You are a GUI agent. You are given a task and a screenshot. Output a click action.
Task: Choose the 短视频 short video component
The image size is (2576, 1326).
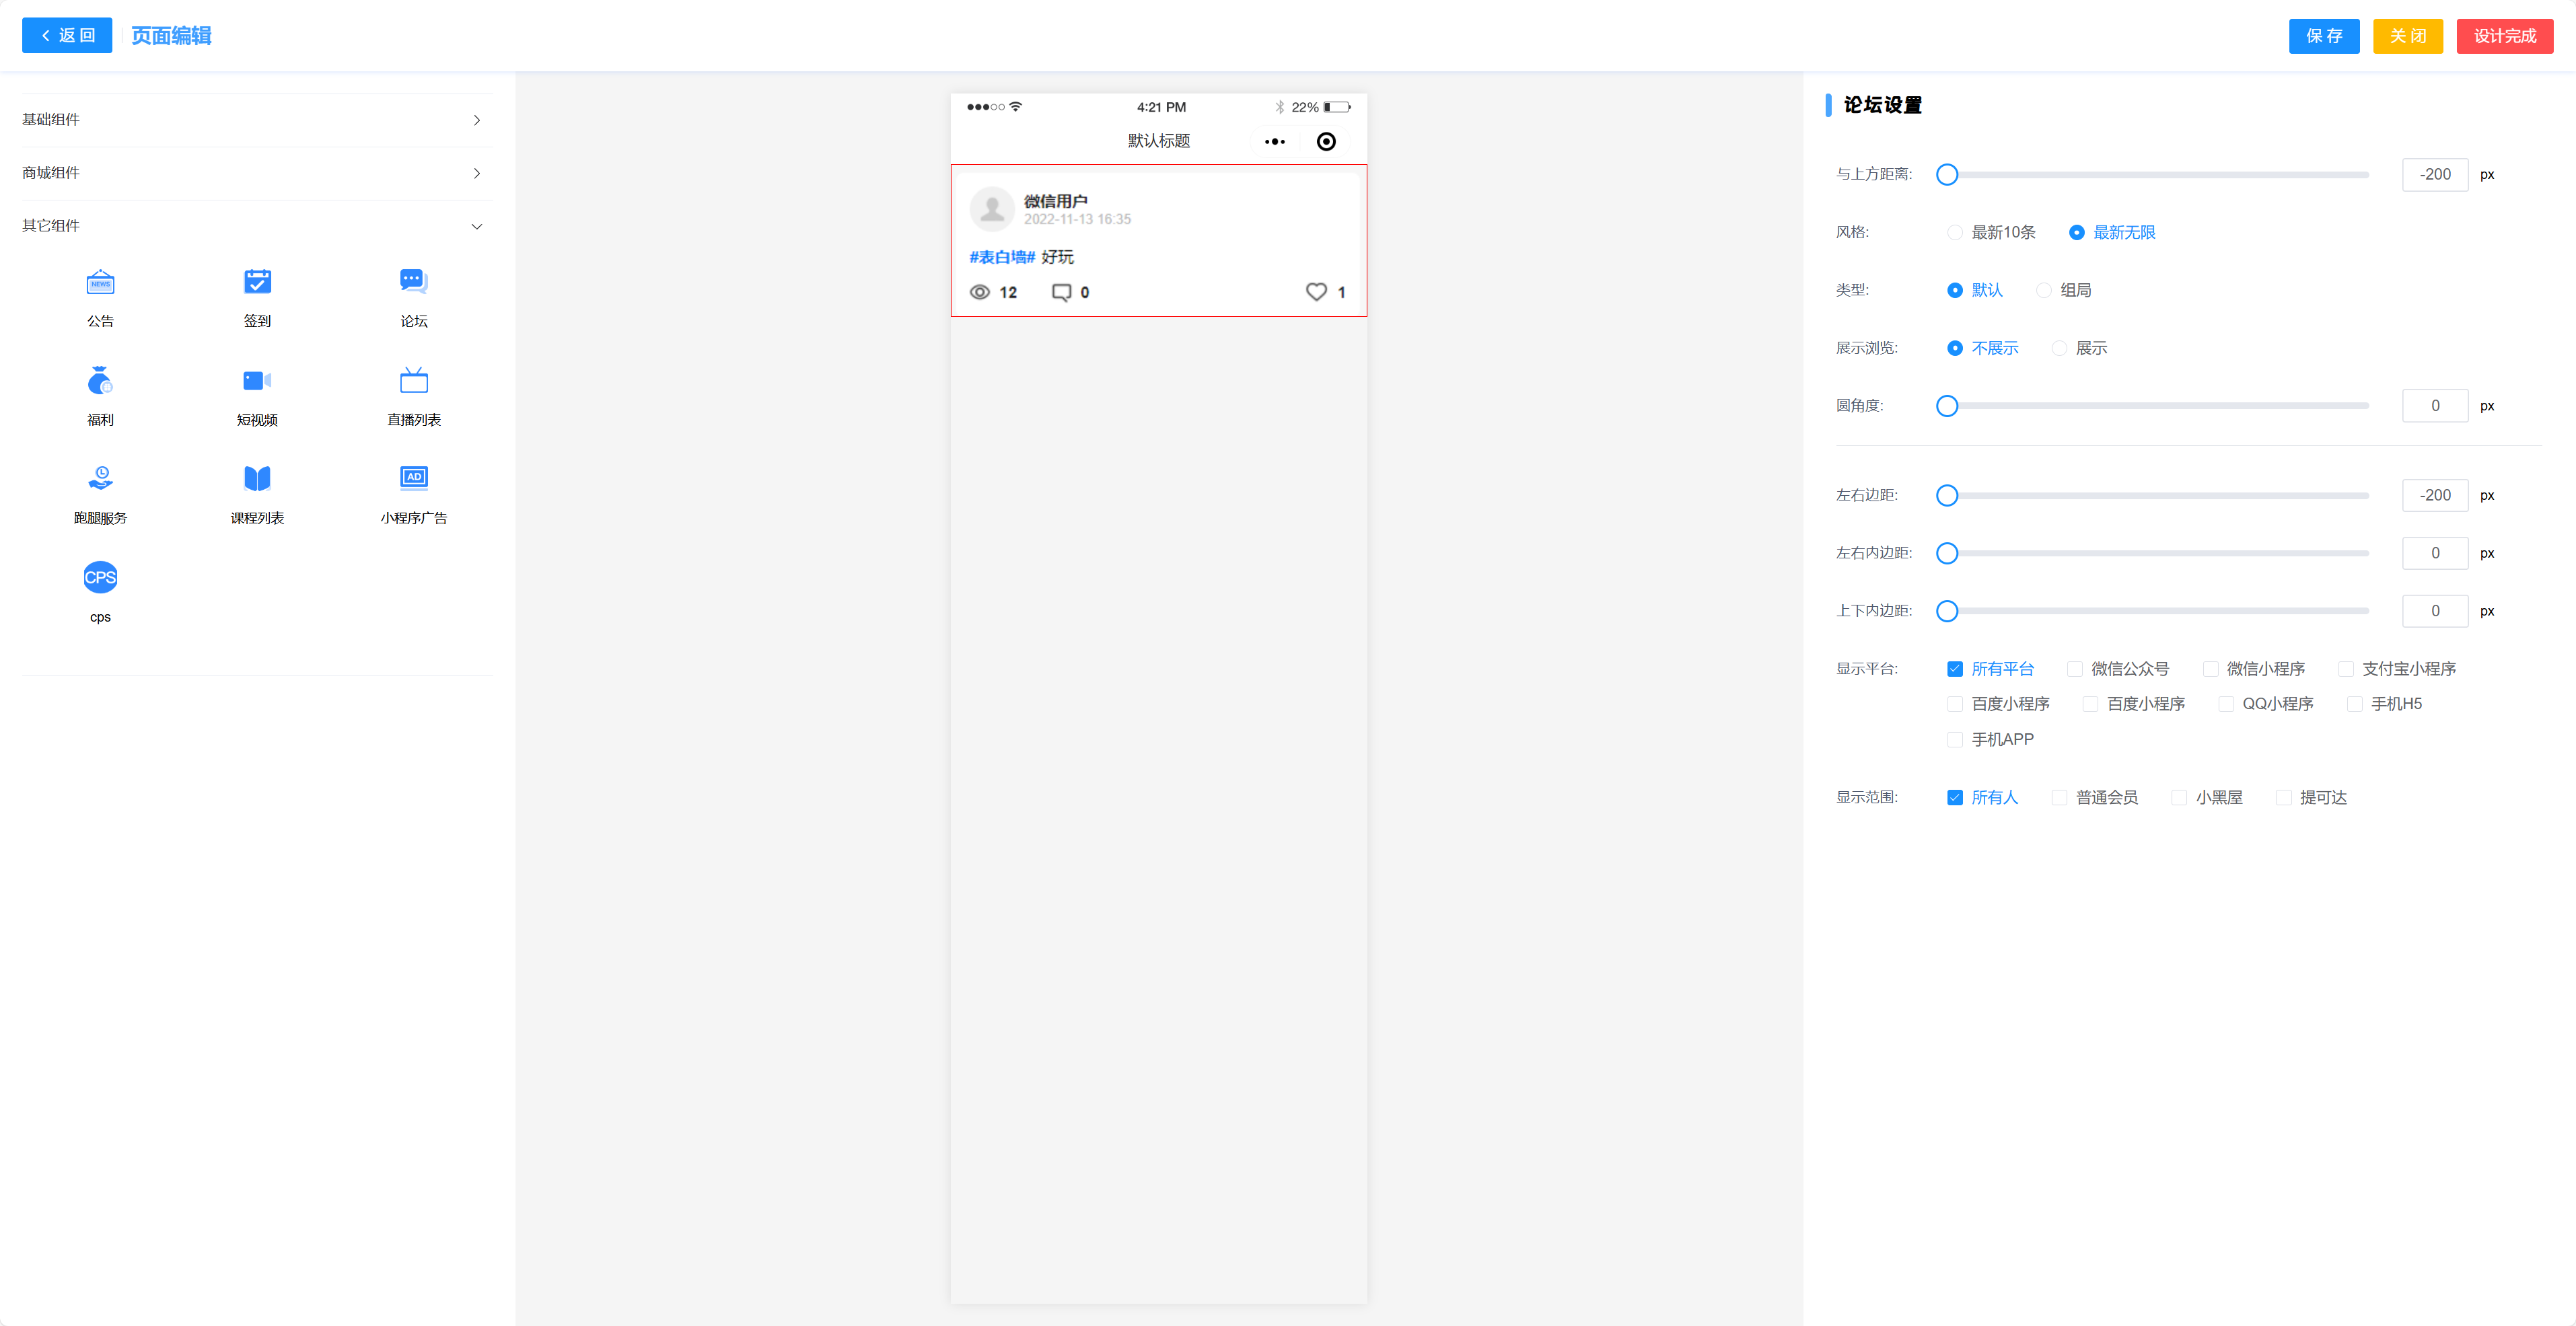[x=257, y=382]
